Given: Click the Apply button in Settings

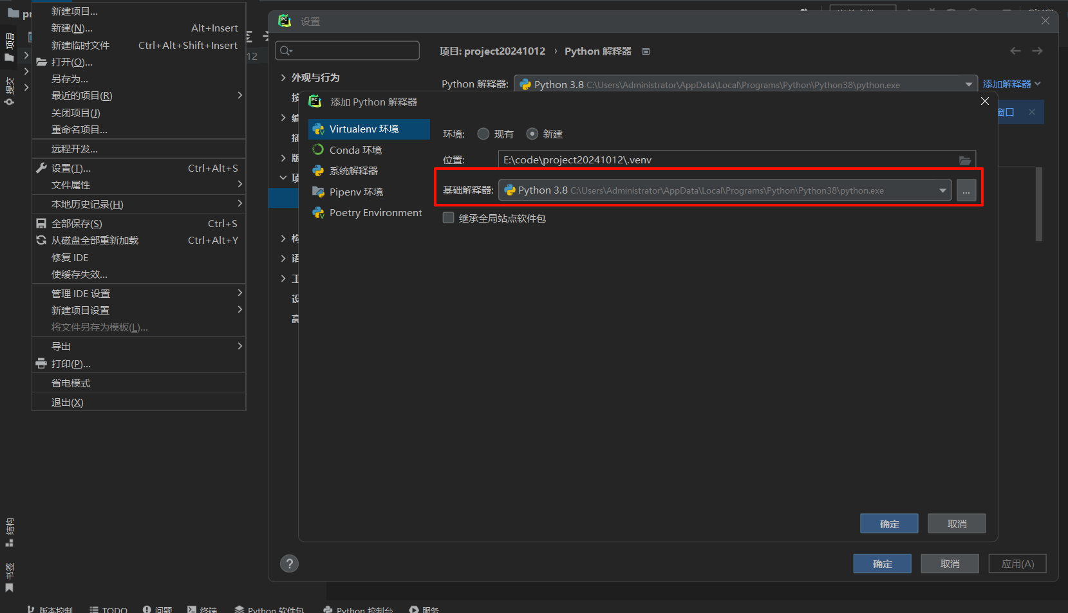Looking at the screenshot, I should 1017,563.
